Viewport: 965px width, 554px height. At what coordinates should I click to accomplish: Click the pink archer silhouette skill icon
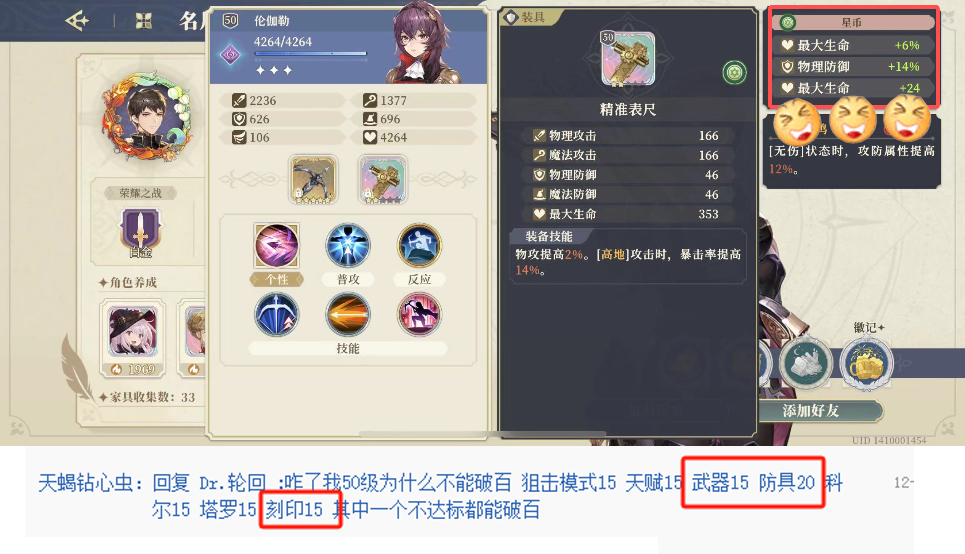coord(419,314)
